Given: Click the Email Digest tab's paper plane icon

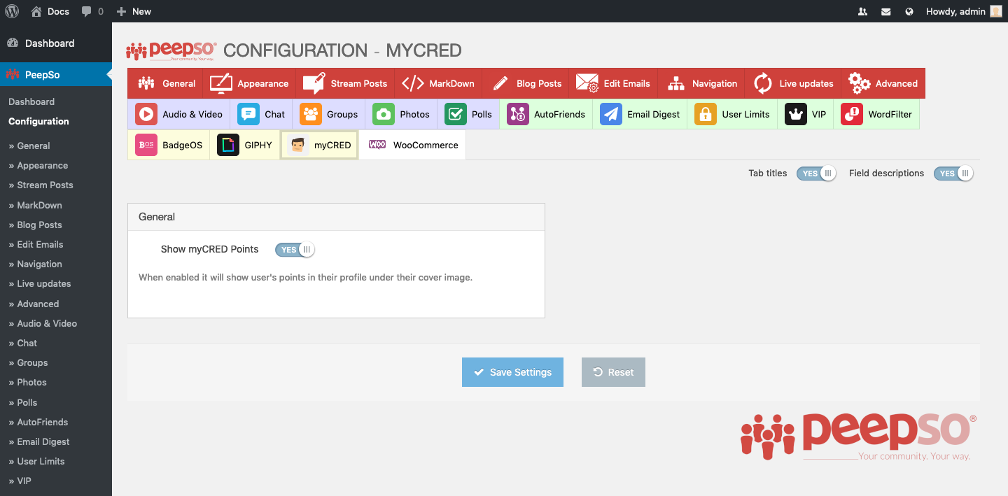Looking at the screenshot, I should pyautogui.click(x=611, y=114).
